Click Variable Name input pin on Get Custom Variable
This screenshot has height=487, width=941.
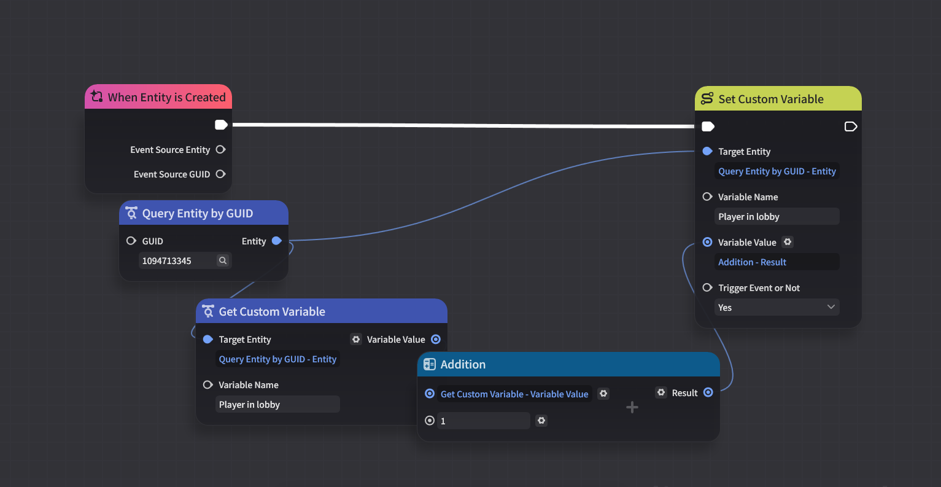207,384
